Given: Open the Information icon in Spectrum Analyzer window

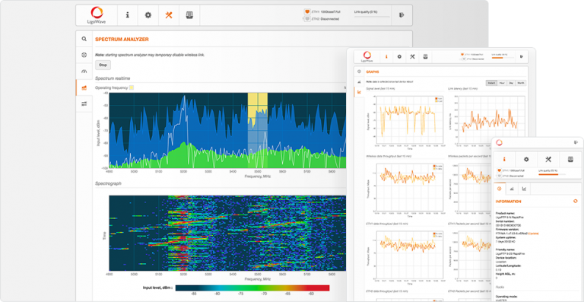Looking at the screenshot, I should coord(128,15).
